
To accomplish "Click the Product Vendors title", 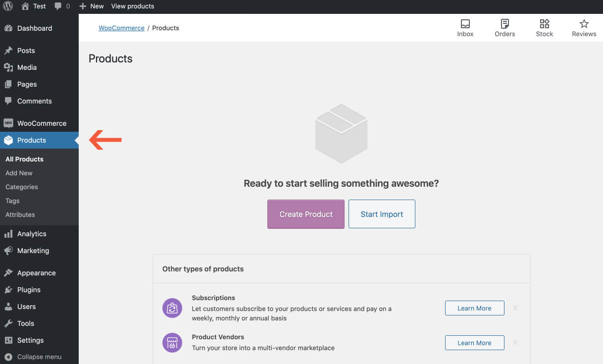I will [218, 337].
